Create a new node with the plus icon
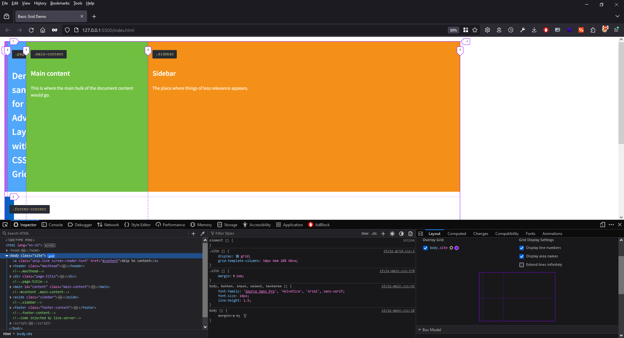 click(x=193, y=233)
